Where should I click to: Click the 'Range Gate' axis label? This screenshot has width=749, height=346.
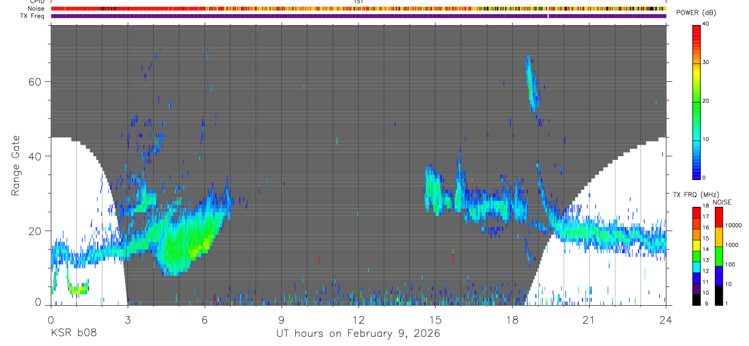click(x=16, y=165)
